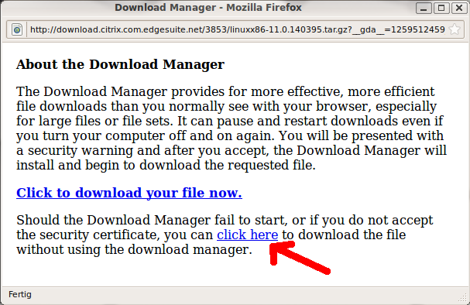Follow the 'click here' direct download link
The height and width of the screenshot is (305, 470).
(x=247, y=235)
